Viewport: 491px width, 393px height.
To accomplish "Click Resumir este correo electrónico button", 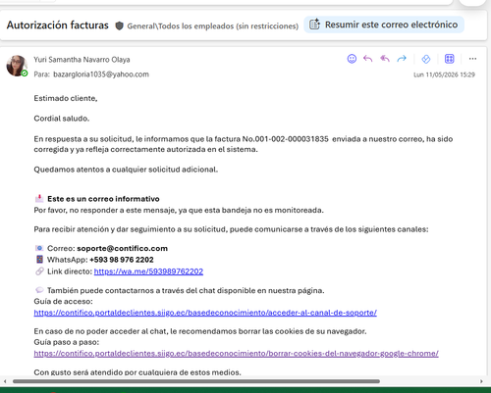I will point(384,25).
